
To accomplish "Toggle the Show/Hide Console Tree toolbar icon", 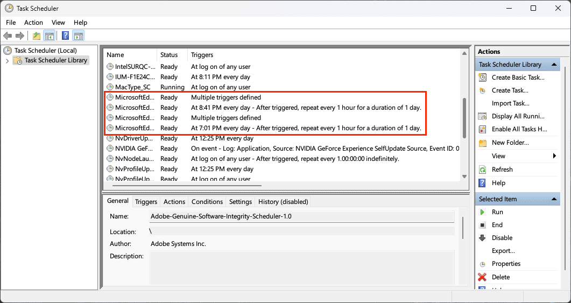I will pyautogui.click(x=49, y=36).
